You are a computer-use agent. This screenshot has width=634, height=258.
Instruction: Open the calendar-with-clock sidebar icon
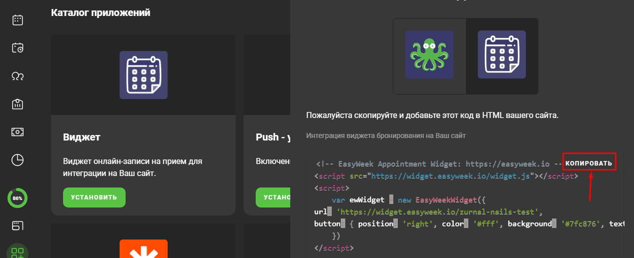tap(18, 48)
